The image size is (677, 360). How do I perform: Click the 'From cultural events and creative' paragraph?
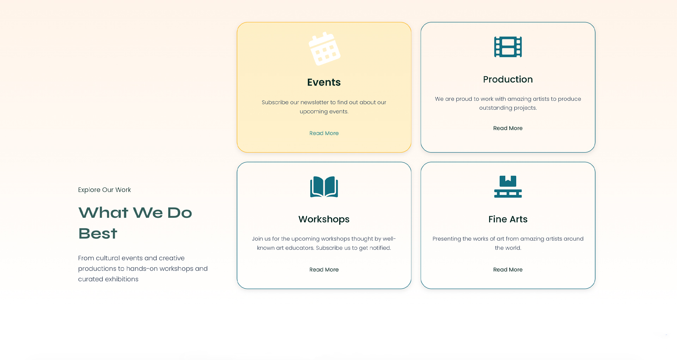pyautogui.click(x=143, y=269)
